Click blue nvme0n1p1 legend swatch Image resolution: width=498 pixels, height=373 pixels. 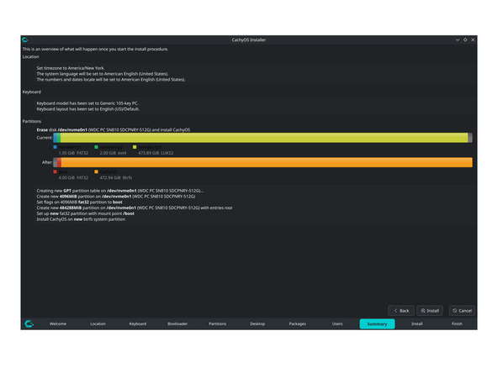[x=55, y=147]
